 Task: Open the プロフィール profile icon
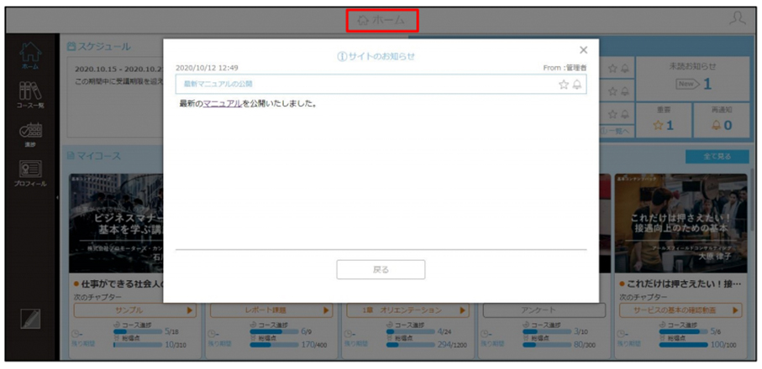coord(30,174)
